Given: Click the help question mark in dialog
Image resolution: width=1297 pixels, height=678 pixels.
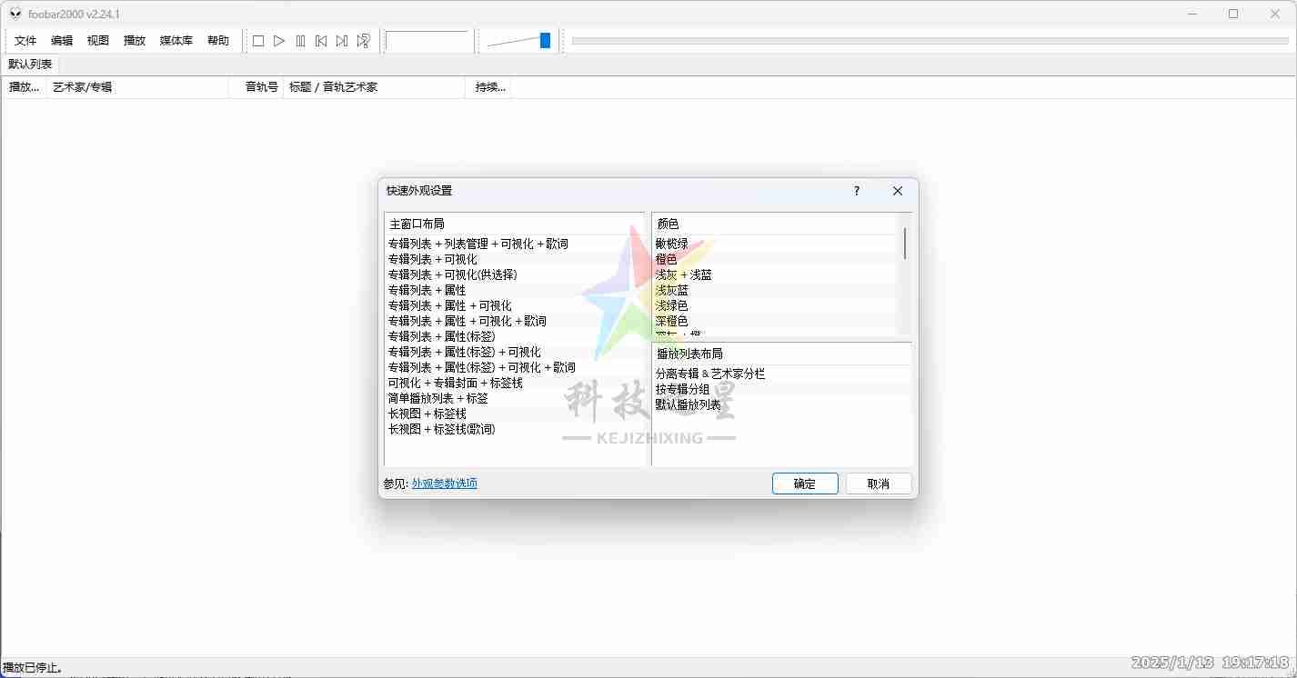Looking at the screenshot, I should pos(857,191).
